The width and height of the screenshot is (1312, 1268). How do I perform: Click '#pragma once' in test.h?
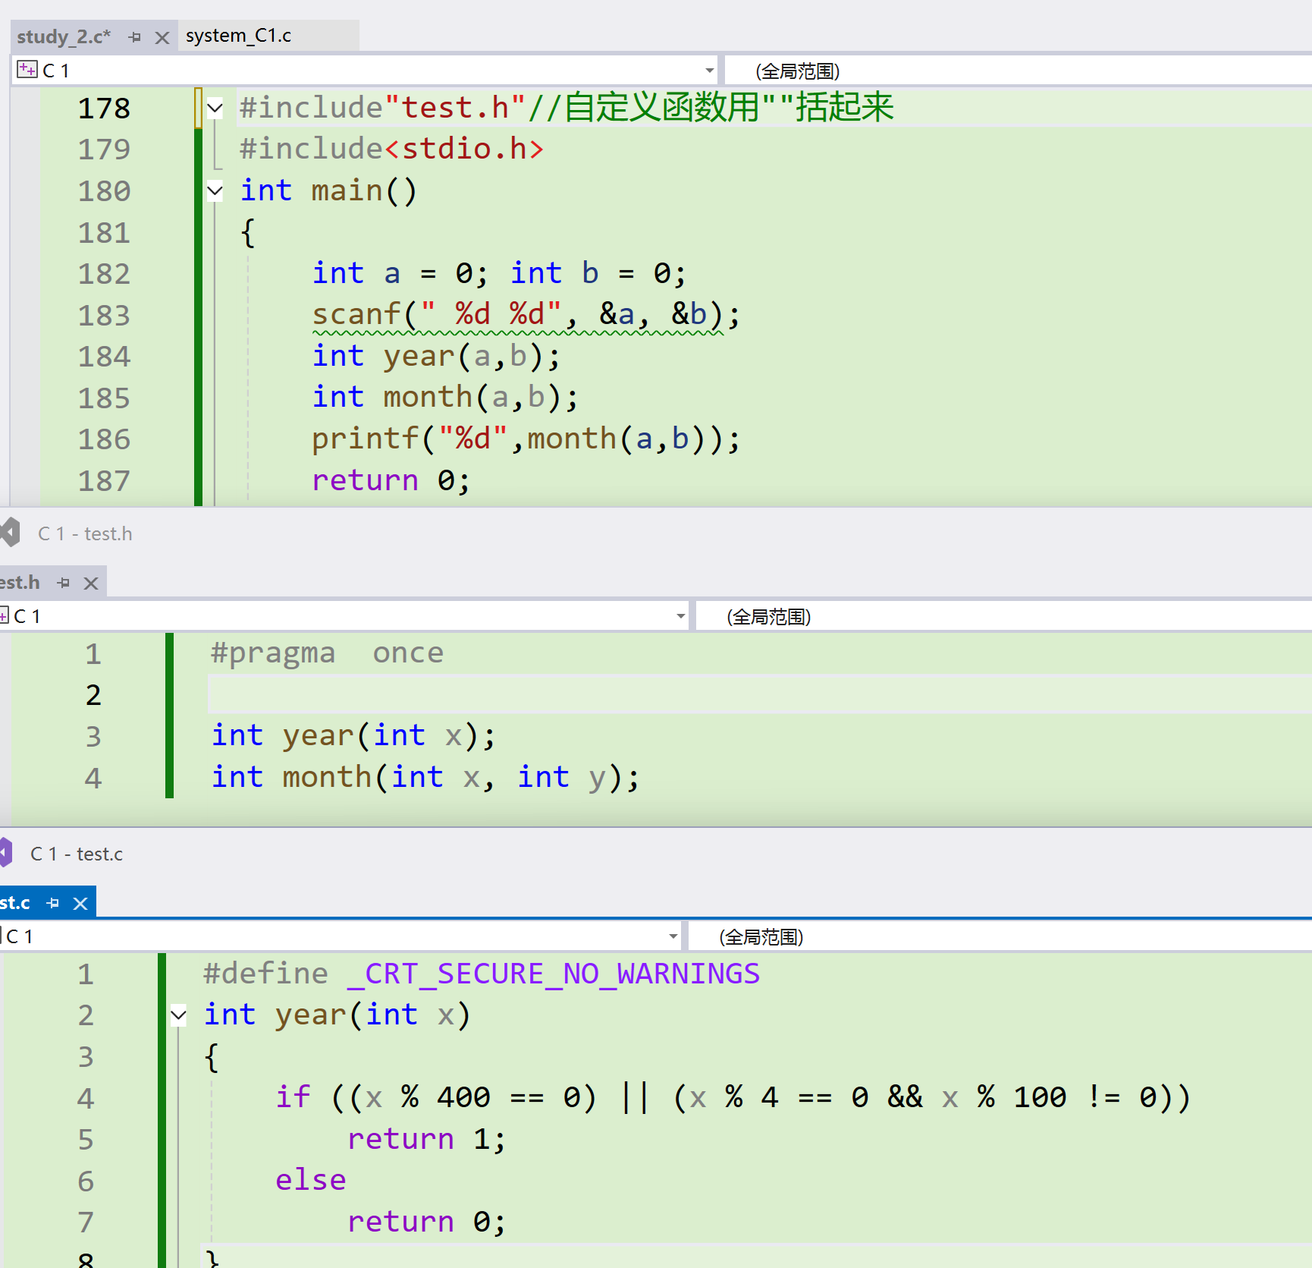pos(327,653)
